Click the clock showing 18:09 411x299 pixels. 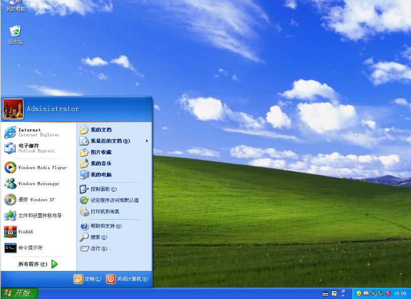pos(400,293)
